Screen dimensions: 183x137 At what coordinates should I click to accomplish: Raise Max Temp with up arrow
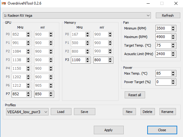coord(173,72)
